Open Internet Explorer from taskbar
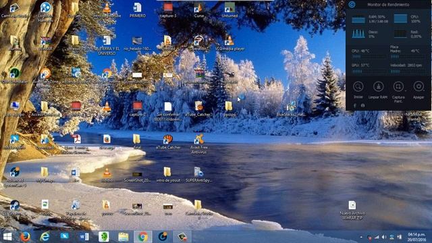Screen dimensions: 432x243 pos(45,237)
